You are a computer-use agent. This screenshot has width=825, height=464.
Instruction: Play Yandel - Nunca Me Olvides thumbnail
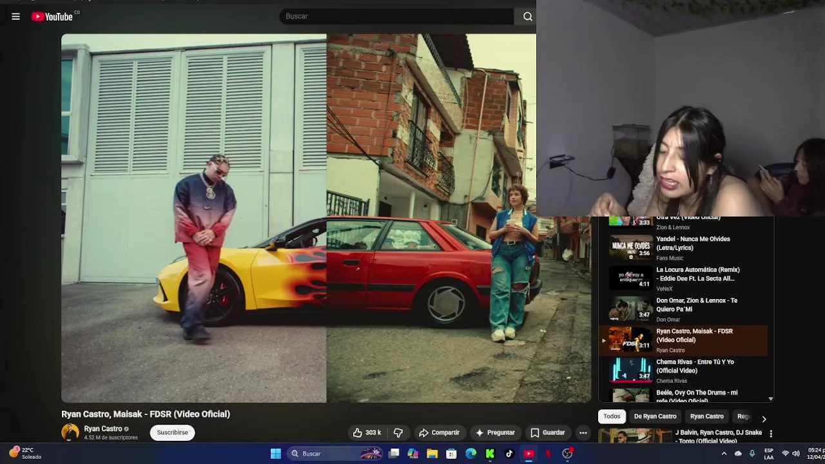[x=631, y=247]
